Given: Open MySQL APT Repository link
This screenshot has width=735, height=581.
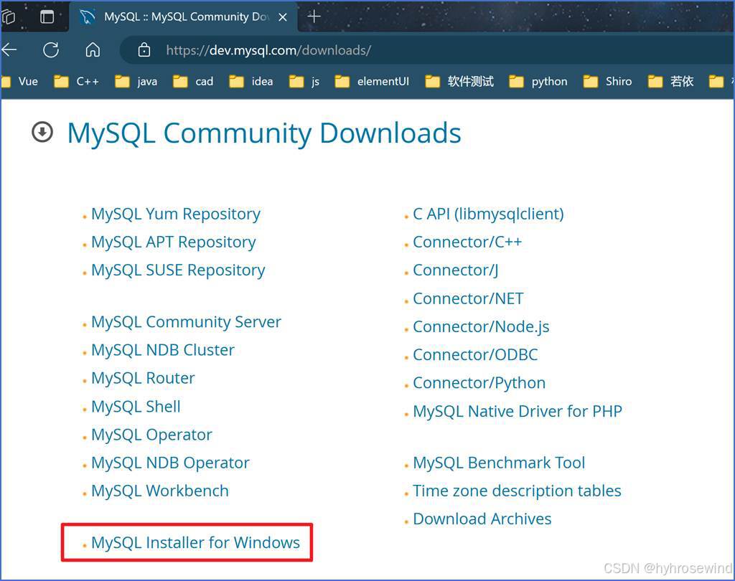Looking at the screenshot, I should pos(174,242).
